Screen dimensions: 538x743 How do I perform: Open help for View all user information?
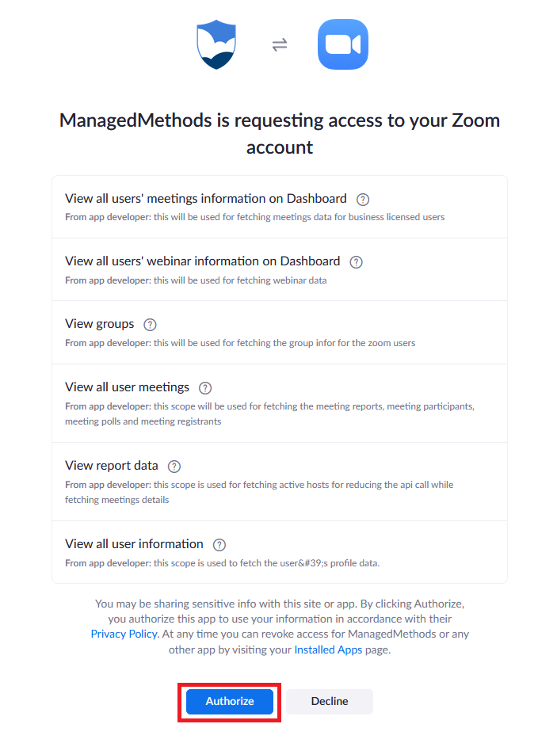pos(219,544)
